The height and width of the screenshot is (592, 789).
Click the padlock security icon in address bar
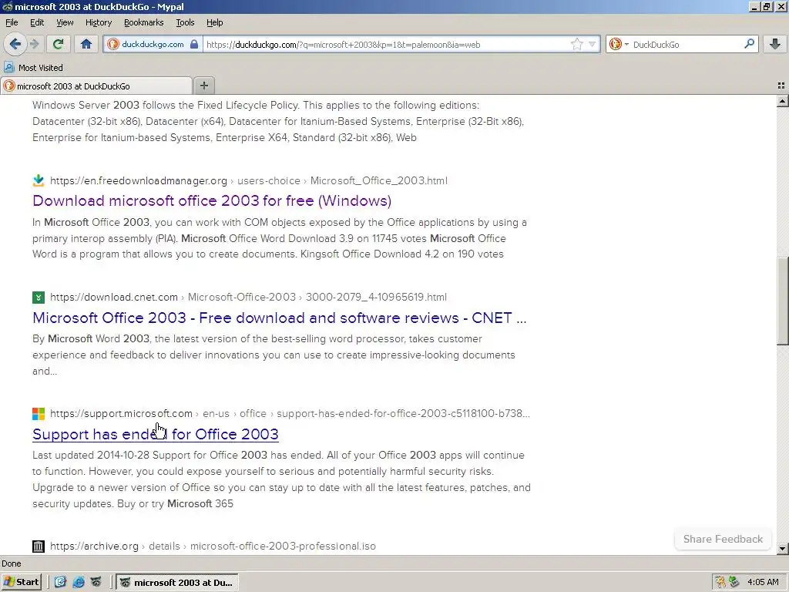(193, 44)
